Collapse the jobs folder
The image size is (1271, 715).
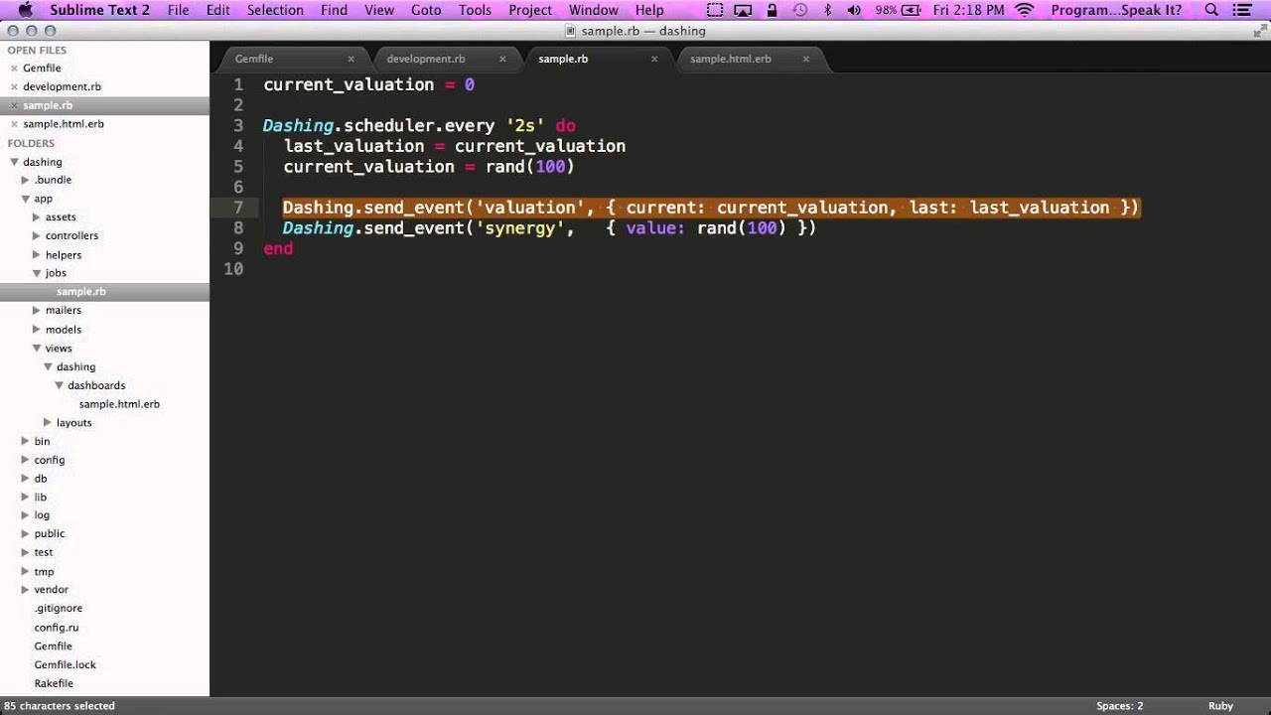click(x=37, y=273)
